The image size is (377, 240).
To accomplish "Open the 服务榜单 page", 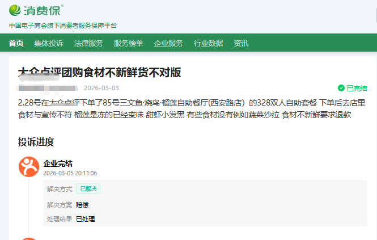I will (x=128, y=43).
